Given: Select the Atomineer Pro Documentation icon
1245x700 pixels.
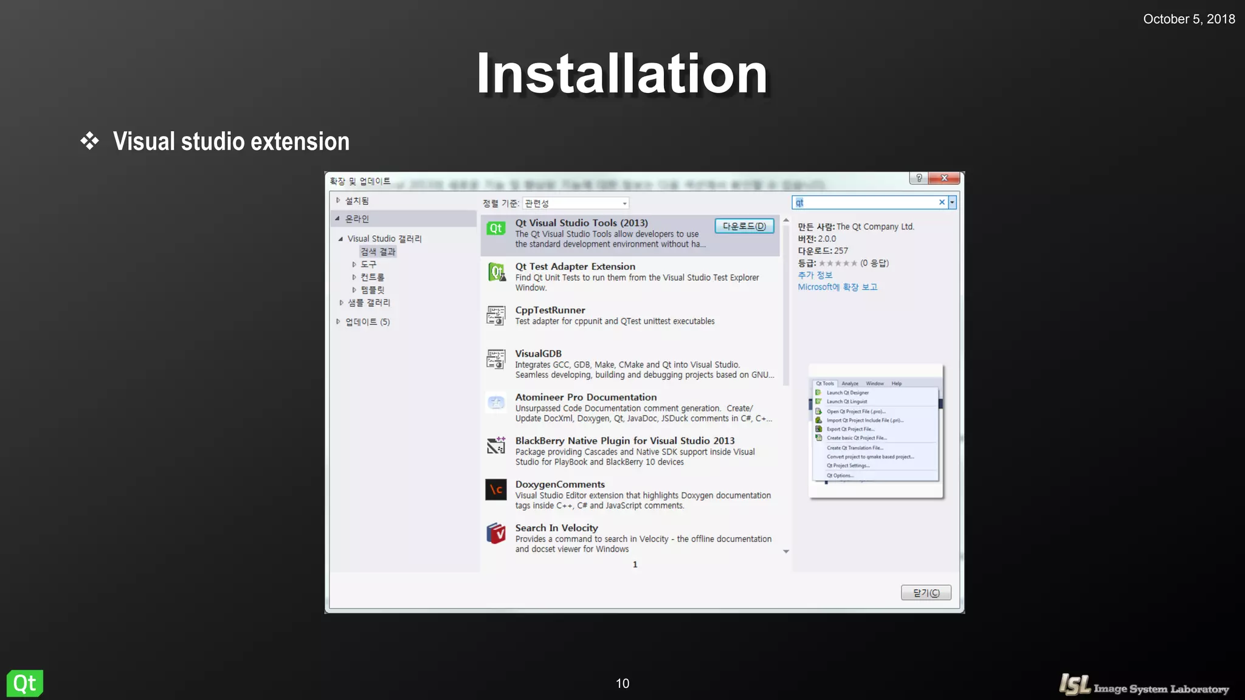Looking at the screenshot, I should pyautogui.click(x=496, y=403).
